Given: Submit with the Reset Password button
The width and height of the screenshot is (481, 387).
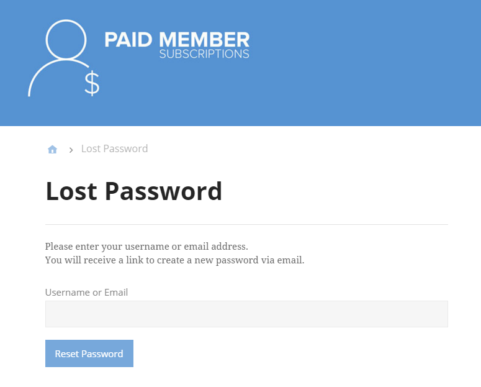Looking at the screenshot, I should pos(89,353).
